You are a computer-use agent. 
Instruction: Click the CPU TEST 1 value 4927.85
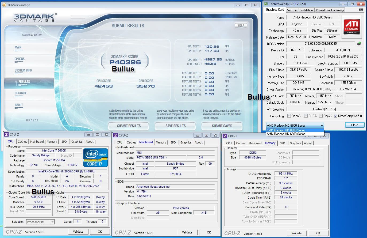213,60
